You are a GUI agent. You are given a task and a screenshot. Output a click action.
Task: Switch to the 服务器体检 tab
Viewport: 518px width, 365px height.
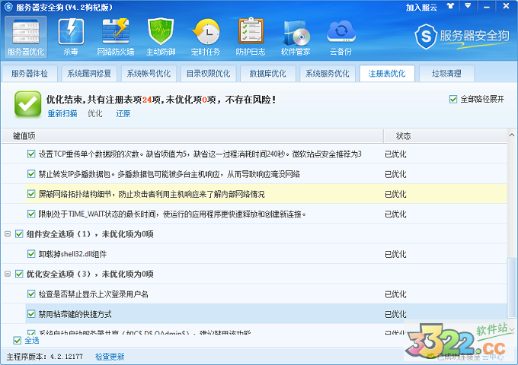(30, 74)
